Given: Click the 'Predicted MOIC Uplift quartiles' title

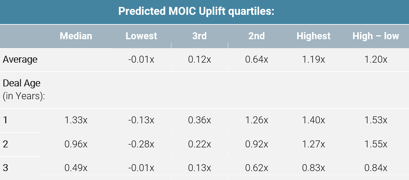Looking at the screenshot, I should [197, 12].
